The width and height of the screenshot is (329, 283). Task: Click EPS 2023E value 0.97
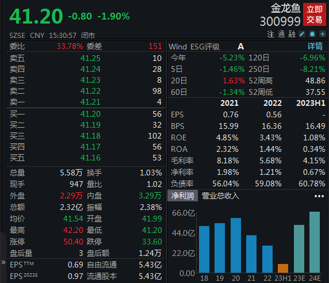[x=75, y=276]
